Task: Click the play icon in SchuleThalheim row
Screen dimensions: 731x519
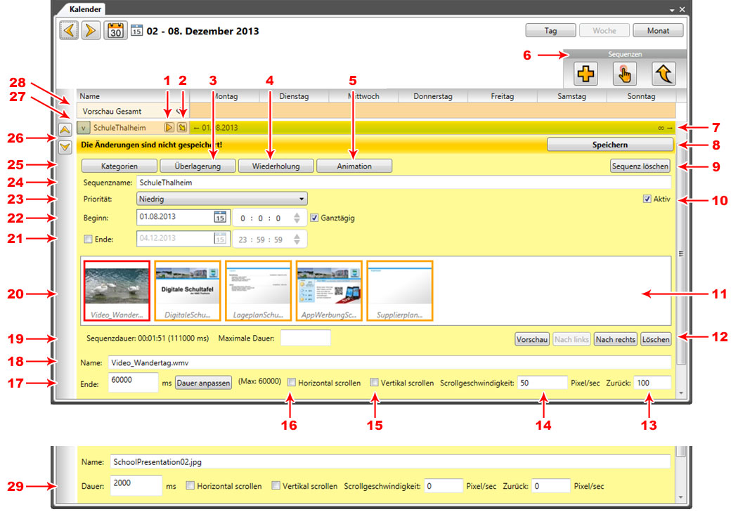Action: click(x=169, y=128)
